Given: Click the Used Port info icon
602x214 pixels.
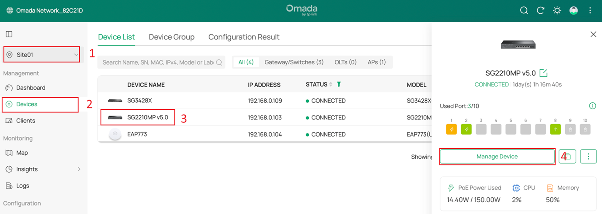Looking at the screenshot, I should [592, 106].
